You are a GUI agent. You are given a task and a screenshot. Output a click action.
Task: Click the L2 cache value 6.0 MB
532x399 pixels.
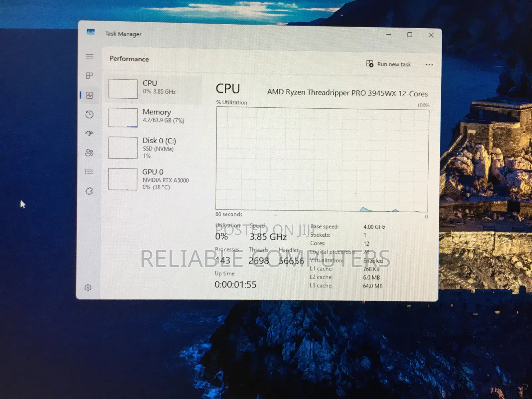371,278
